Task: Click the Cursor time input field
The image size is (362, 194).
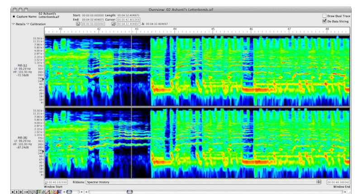Action: tap(128, 20)
